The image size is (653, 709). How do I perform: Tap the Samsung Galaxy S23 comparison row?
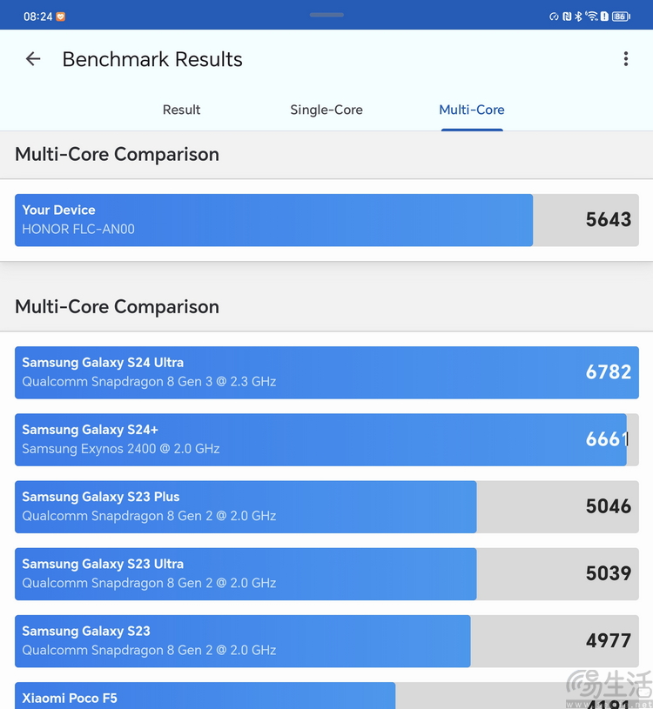tap(326, 640)
